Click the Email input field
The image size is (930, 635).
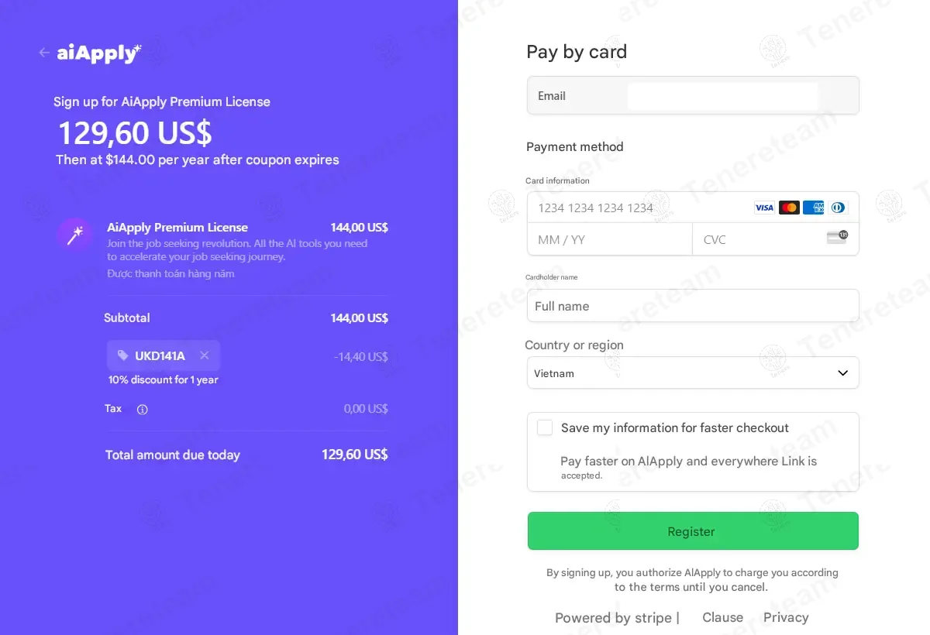722,96
